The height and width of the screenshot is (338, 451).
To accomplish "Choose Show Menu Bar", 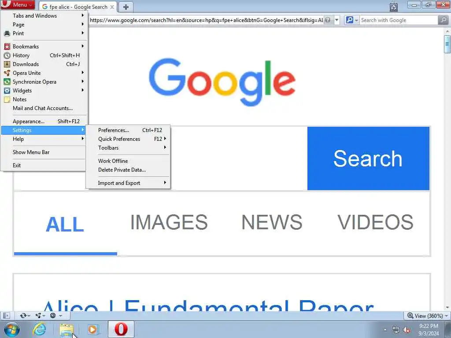I will pyautogui.click(x=44, y=152).
